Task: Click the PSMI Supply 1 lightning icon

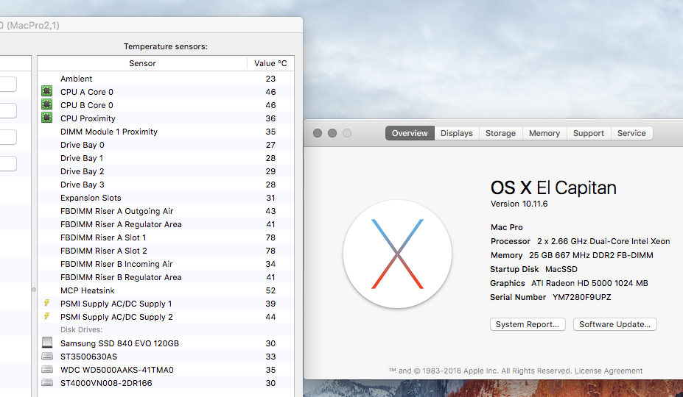Action: [x=46, y=303]
